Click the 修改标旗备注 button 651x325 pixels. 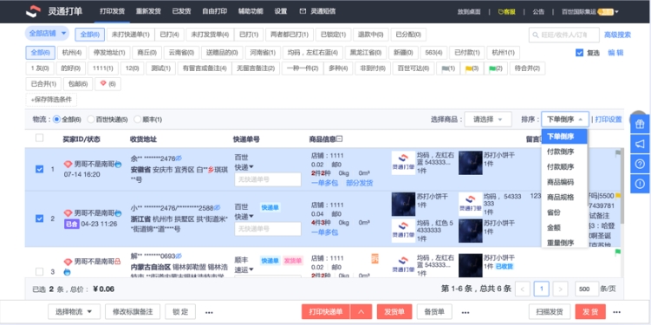(133, 311)
